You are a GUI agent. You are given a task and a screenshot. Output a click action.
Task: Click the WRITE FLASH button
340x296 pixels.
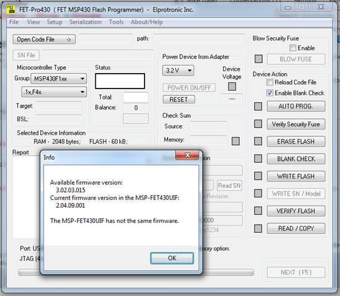point(296,176)
